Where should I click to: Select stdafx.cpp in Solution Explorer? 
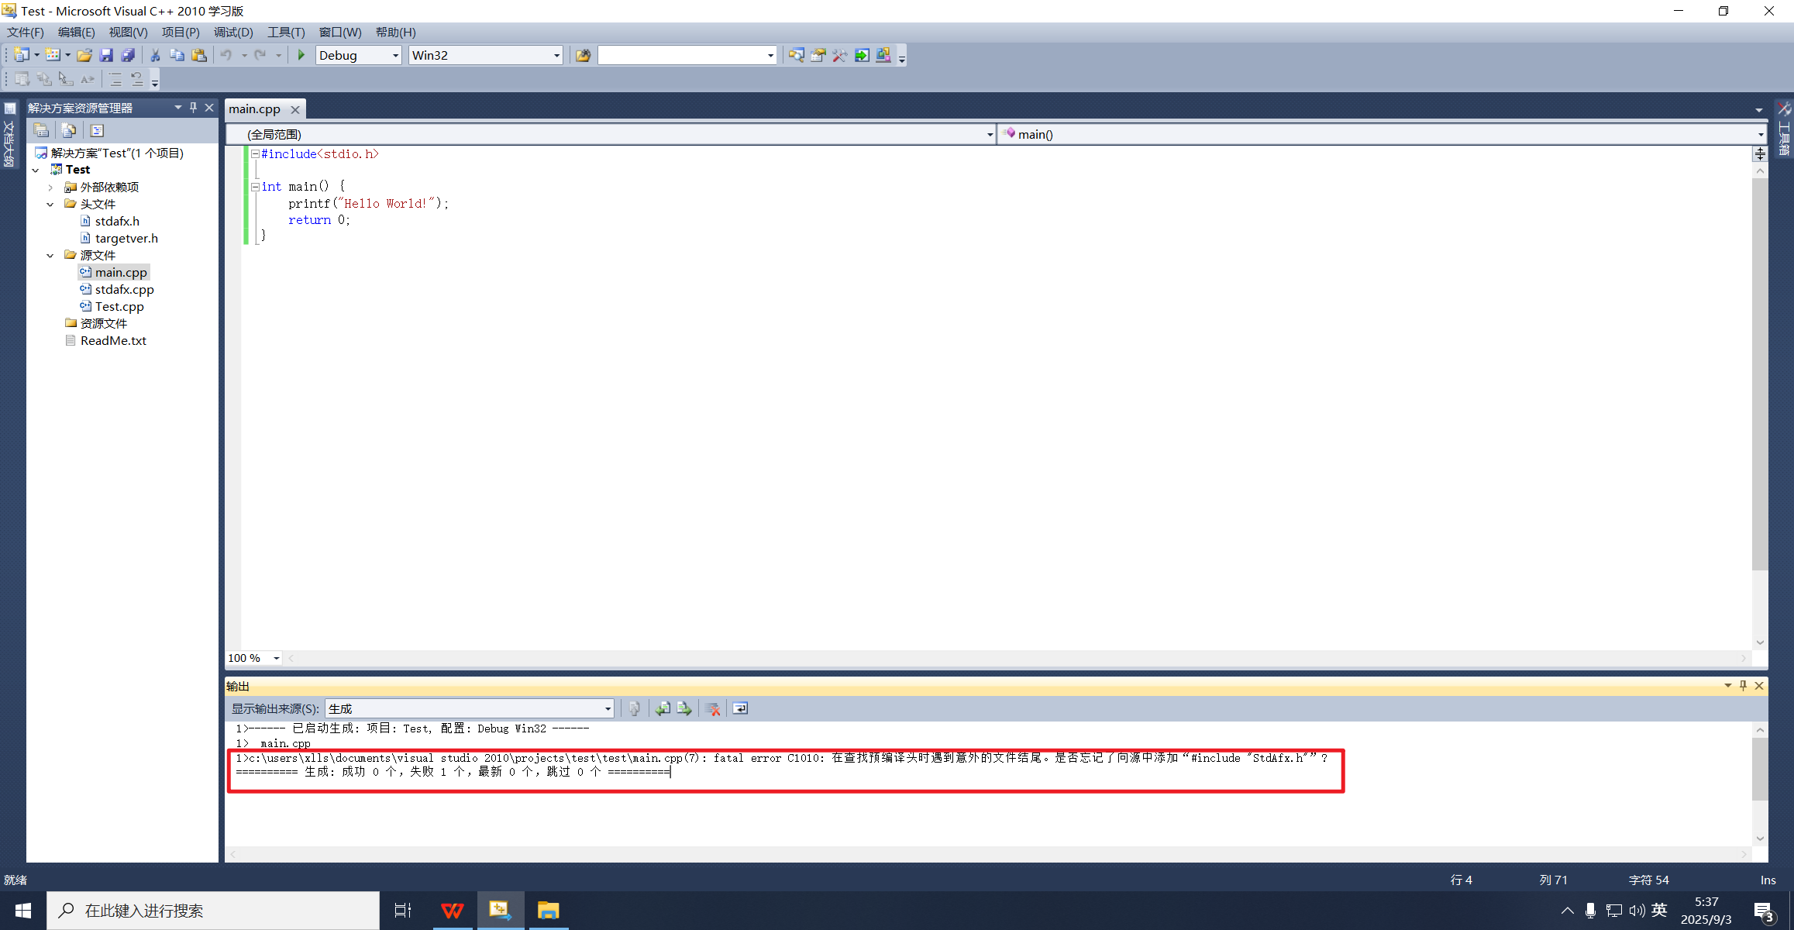pyautogui.click(x=124, y=289)
